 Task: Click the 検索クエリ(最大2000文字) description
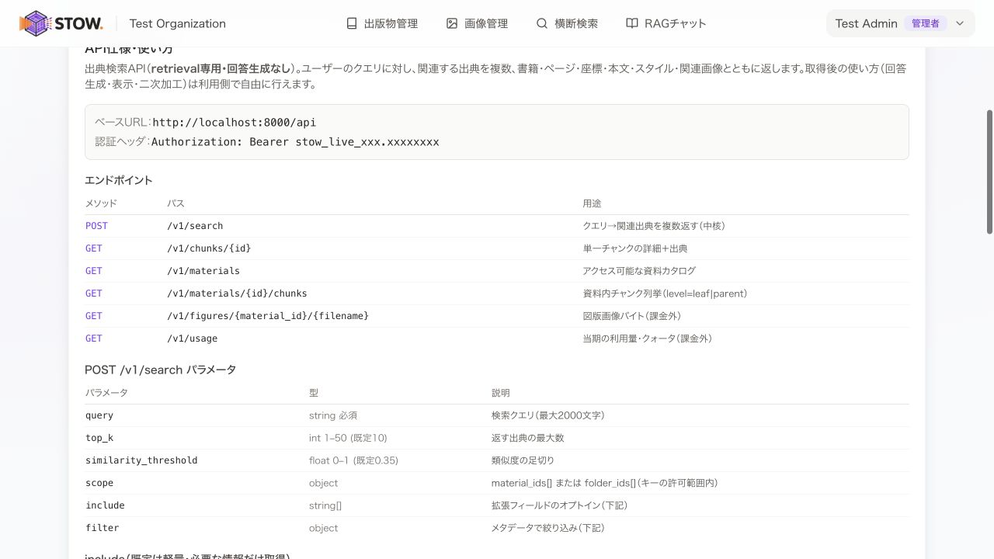tap(548, 415)
